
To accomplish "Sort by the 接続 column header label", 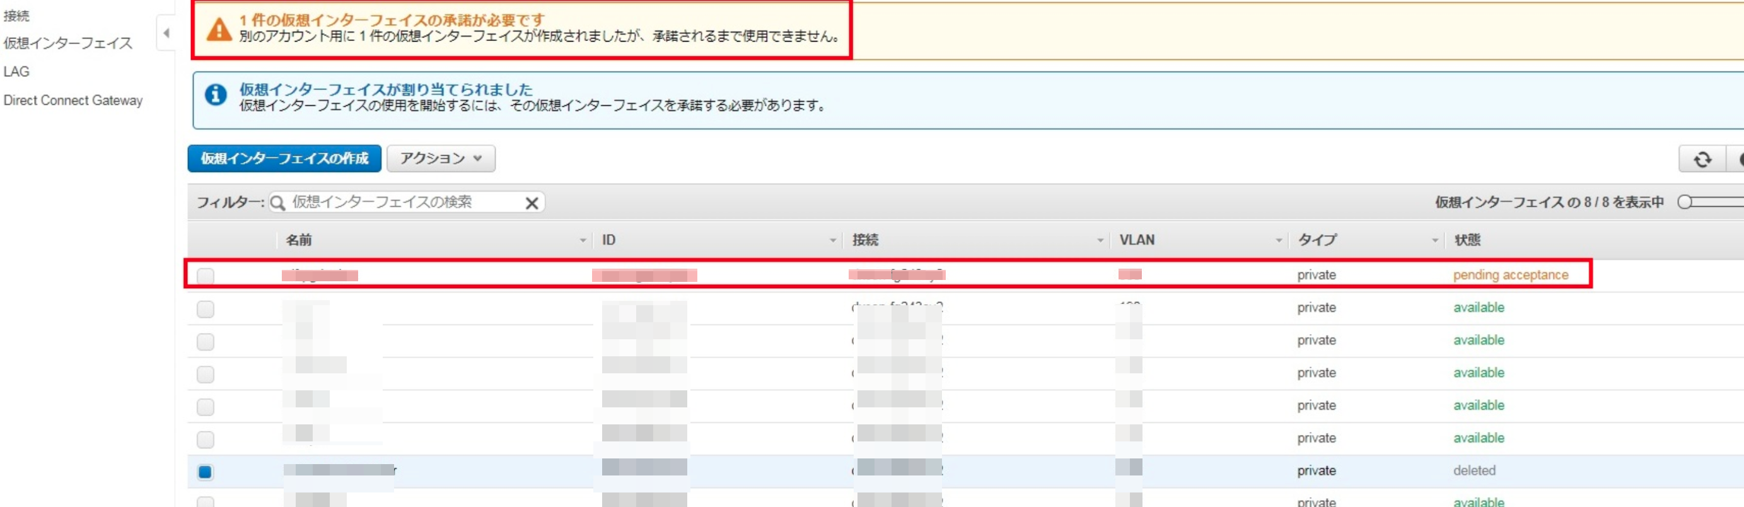I will pos(865,240).
